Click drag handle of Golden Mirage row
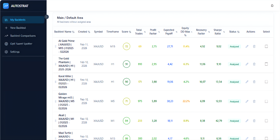The height and width of the screenshot is (140, 280). (x=56, y=101)
